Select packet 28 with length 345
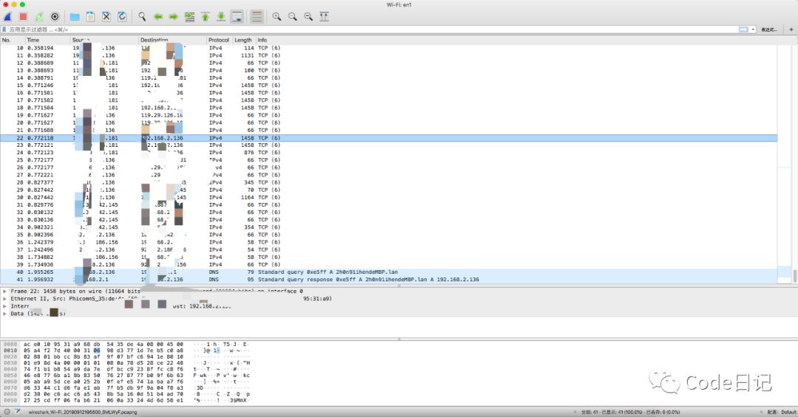Viewport: 798px width, 417px height. point(389,182)
